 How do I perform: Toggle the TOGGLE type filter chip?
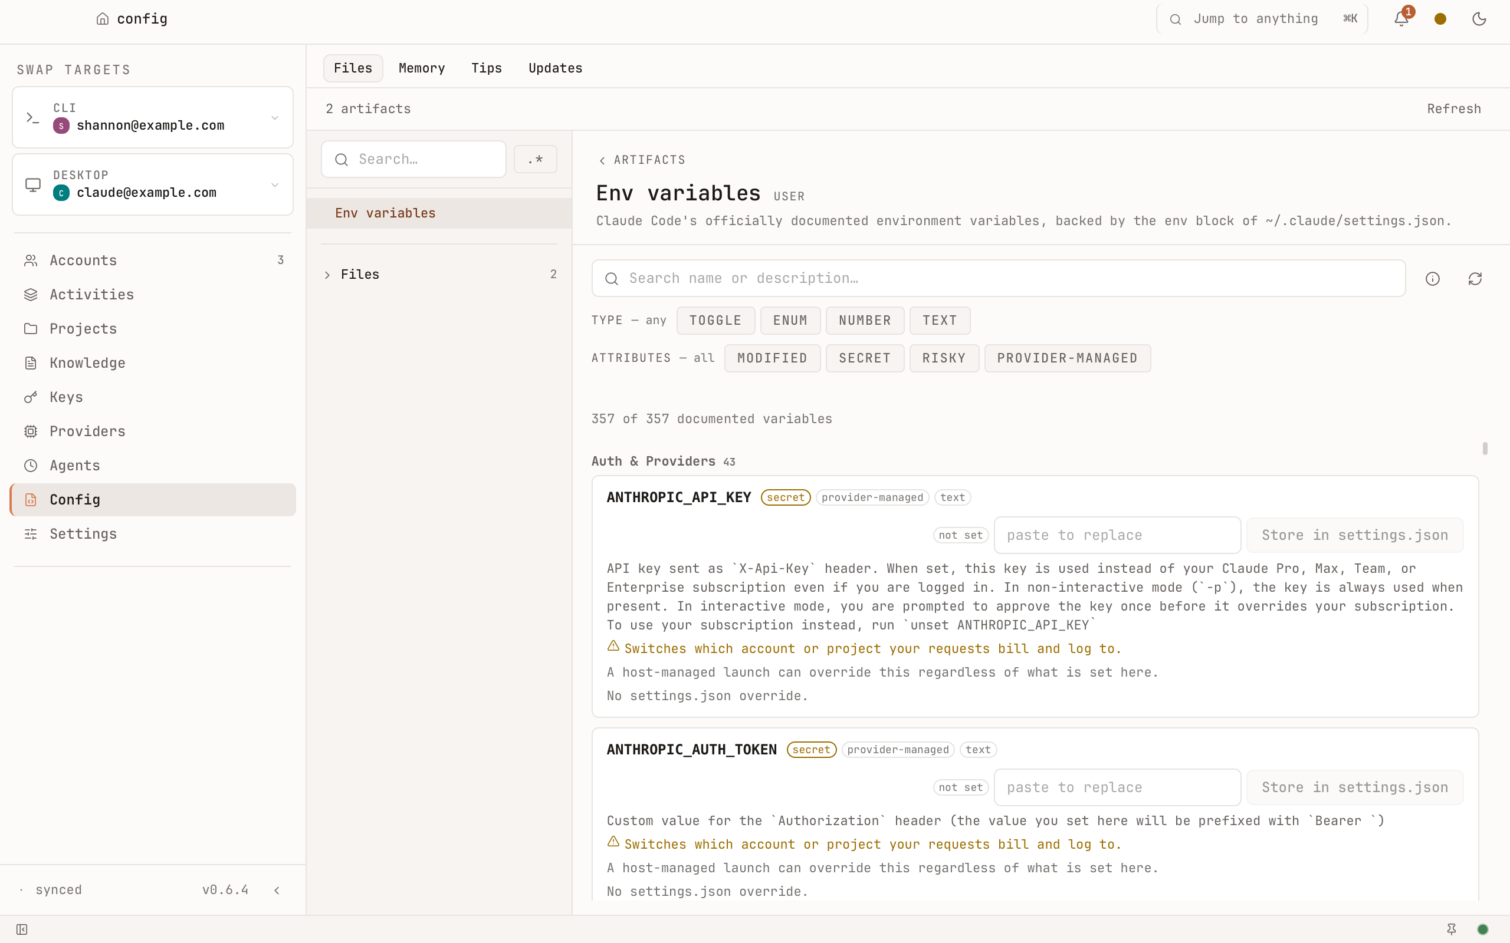tap(715, 321)
